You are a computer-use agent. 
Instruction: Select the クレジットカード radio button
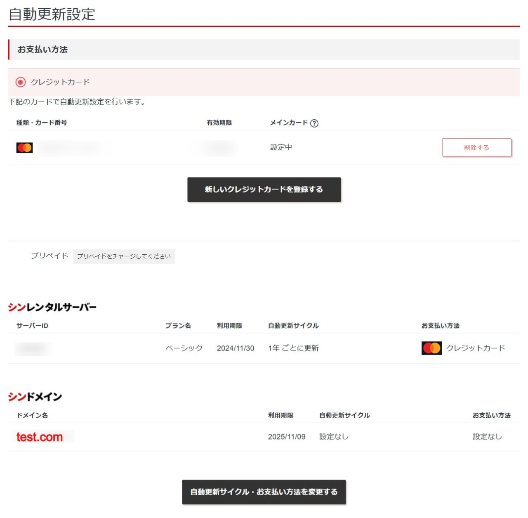[x=21, y=82]
